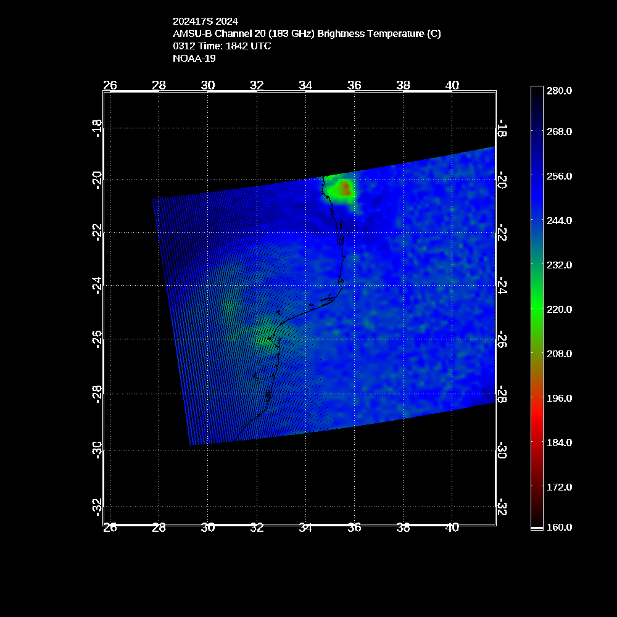Click the red convective core on the map
The height and width of the screenshot is (617, 617).
pyautogui.click(x=344, y=188)
